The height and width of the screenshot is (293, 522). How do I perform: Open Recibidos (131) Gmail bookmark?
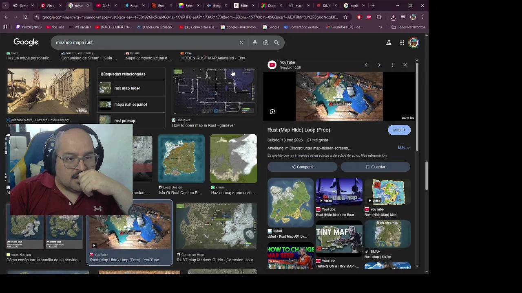pos(344,27)
